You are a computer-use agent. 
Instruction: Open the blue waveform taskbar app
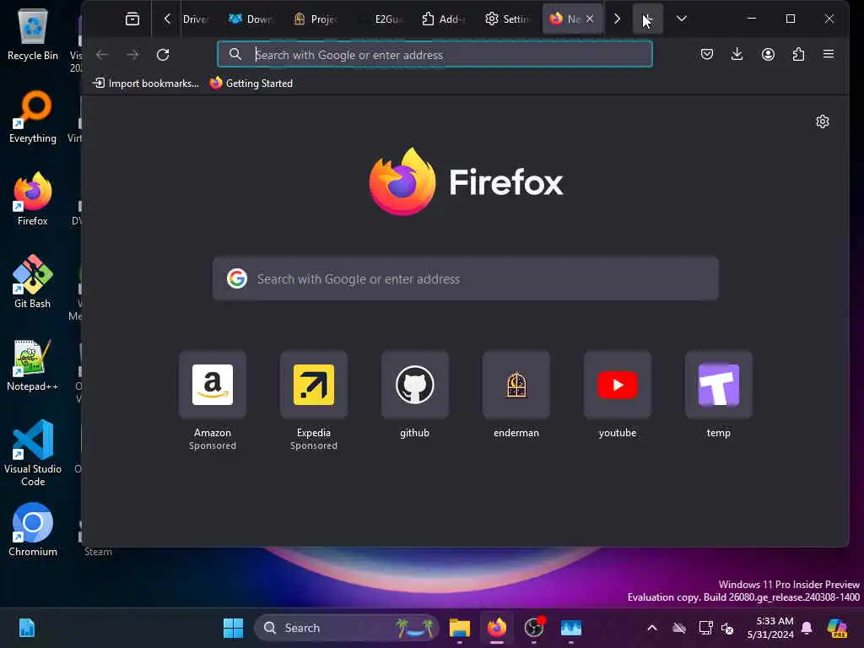571,628
